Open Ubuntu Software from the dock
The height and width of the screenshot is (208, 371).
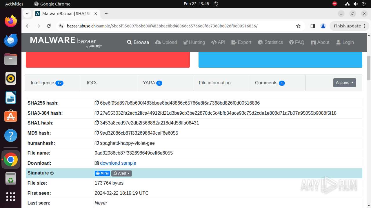point(11,116)
